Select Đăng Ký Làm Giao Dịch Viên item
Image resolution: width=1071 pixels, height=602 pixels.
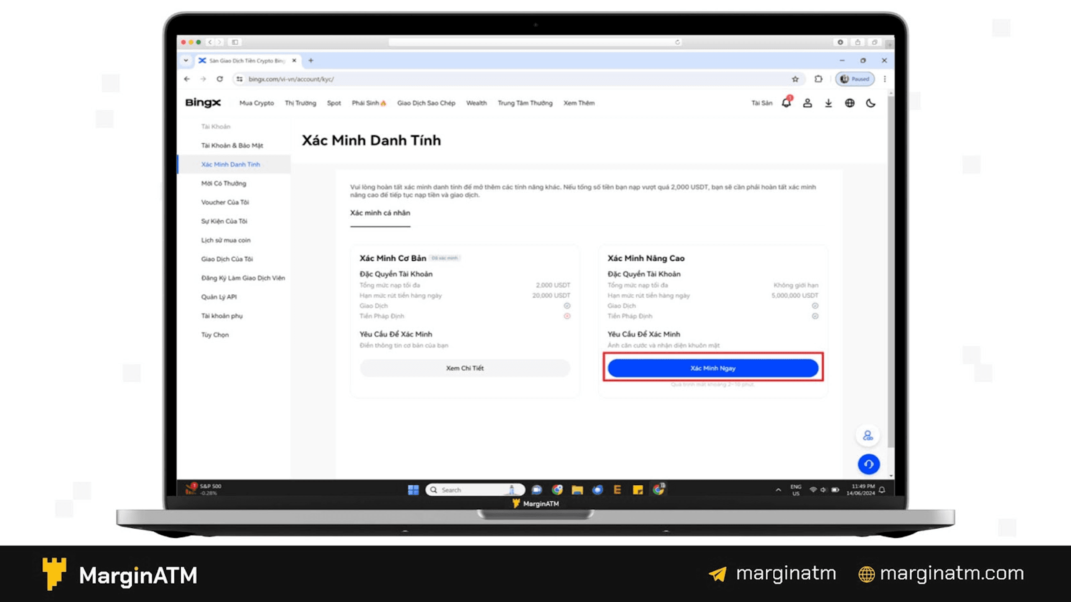(243, 278)
